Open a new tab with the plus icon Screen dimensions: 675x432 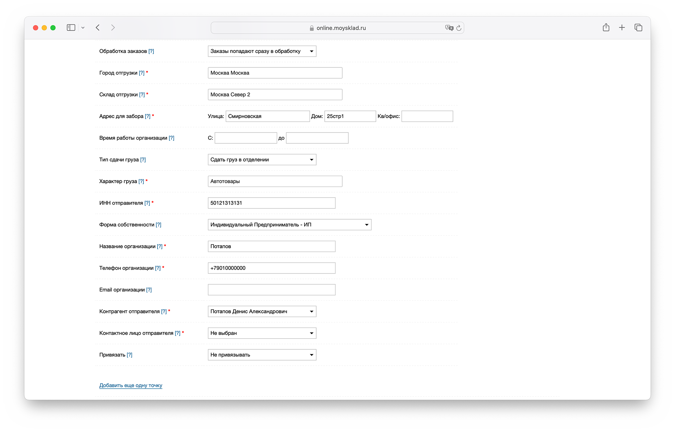point(622,28)
